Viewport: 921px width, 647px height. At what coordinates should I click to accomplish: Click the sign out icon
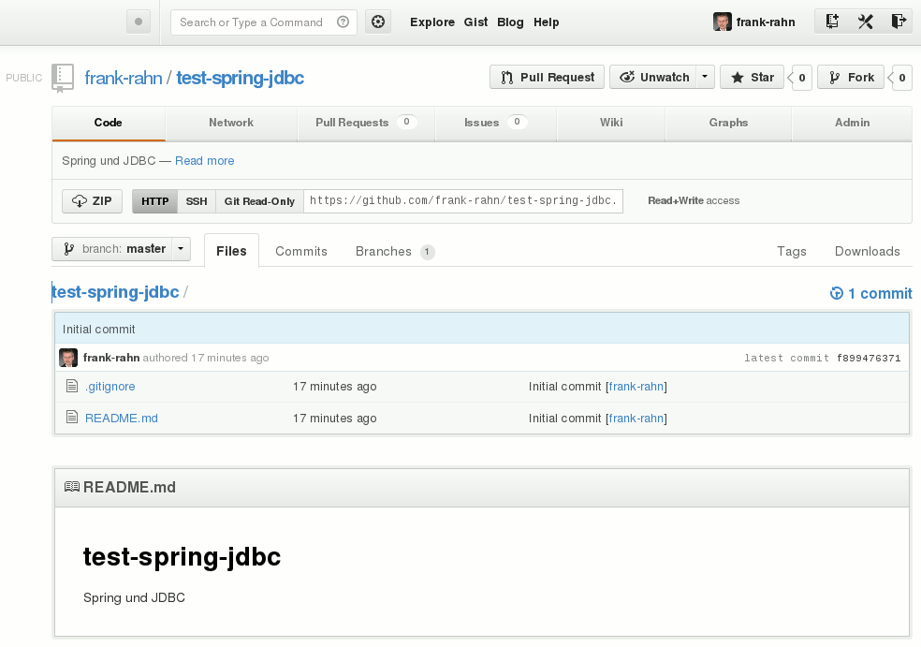click(x=898, y=22)
